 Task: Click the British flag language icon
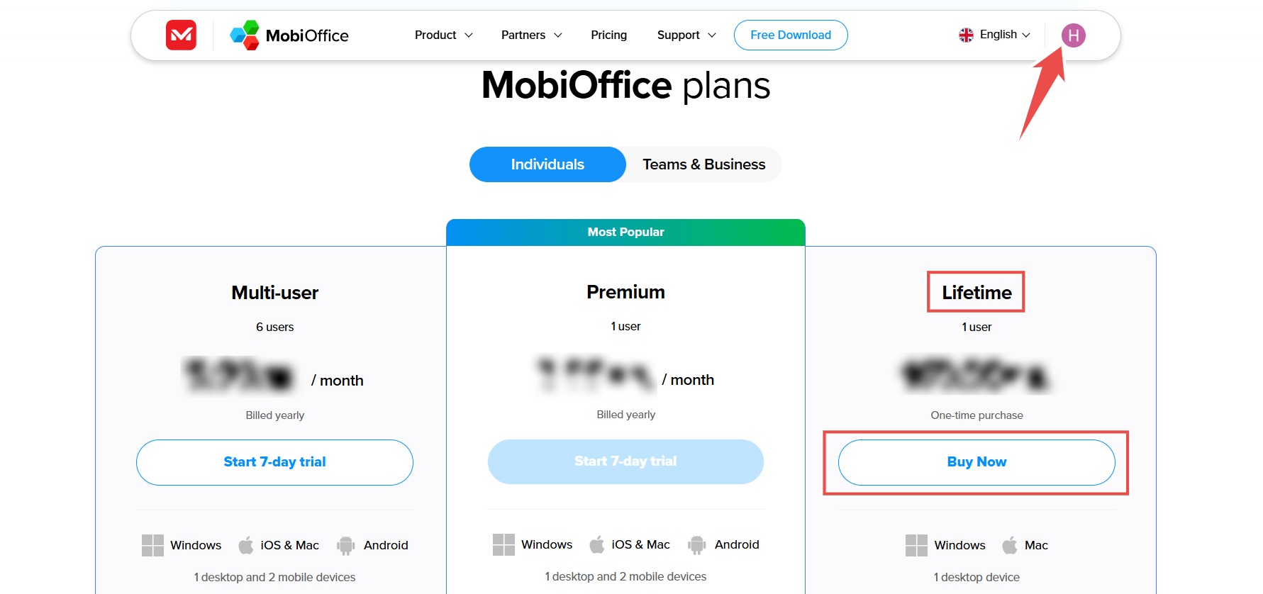[x=966, y=34]
